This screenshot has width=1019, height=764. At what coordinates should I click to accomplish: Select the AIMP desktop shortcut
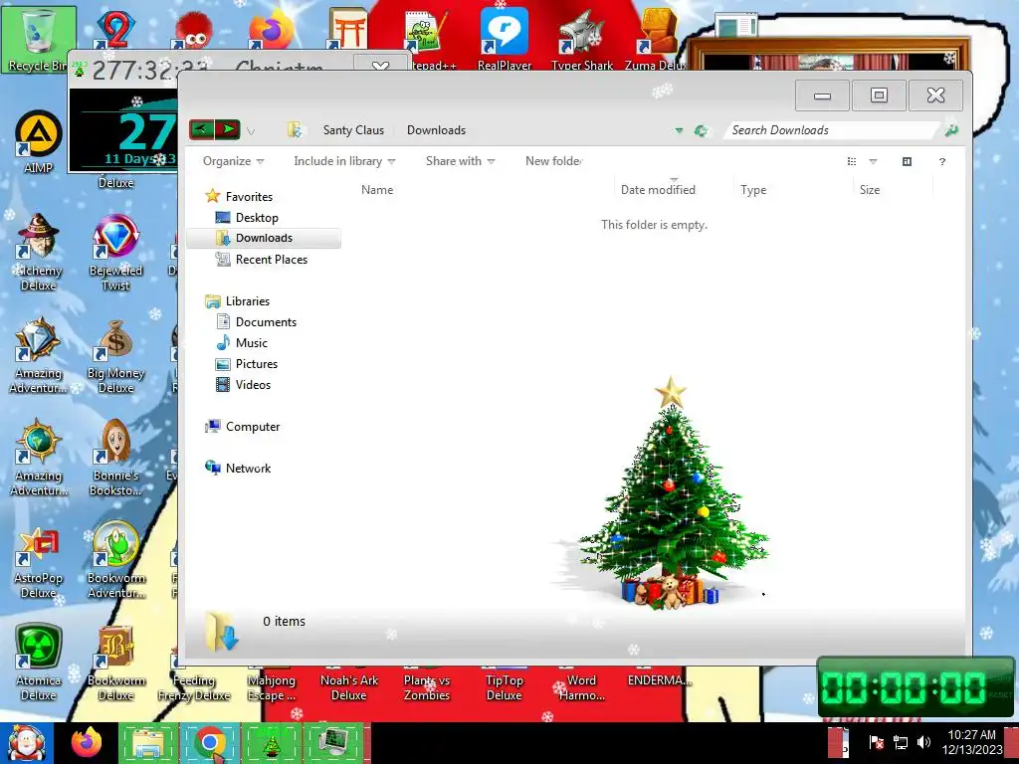39,141
